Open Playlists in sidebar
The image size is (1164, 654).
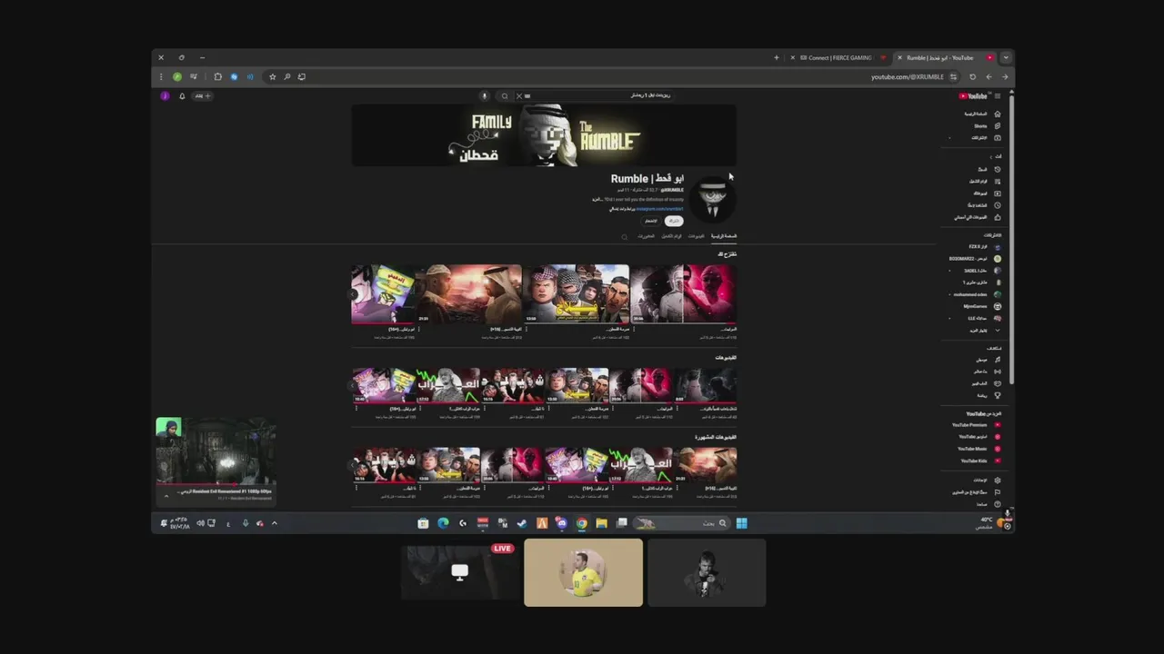(983, 181)
